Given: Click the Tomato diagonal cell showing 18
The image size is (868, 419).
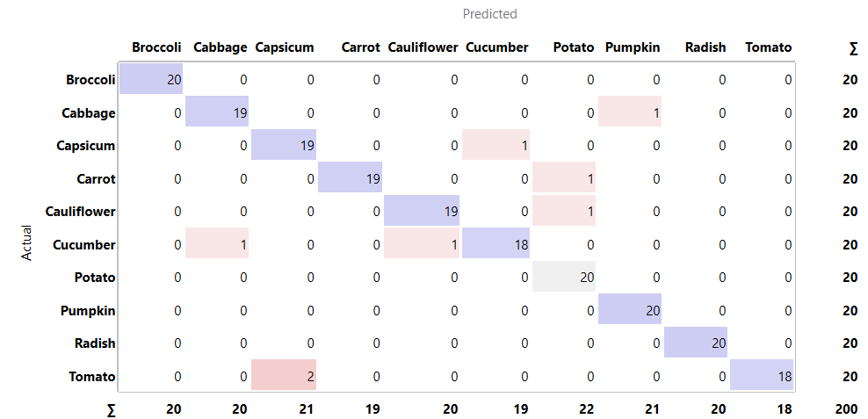Looking at the screenshot, I should [762, 376].
